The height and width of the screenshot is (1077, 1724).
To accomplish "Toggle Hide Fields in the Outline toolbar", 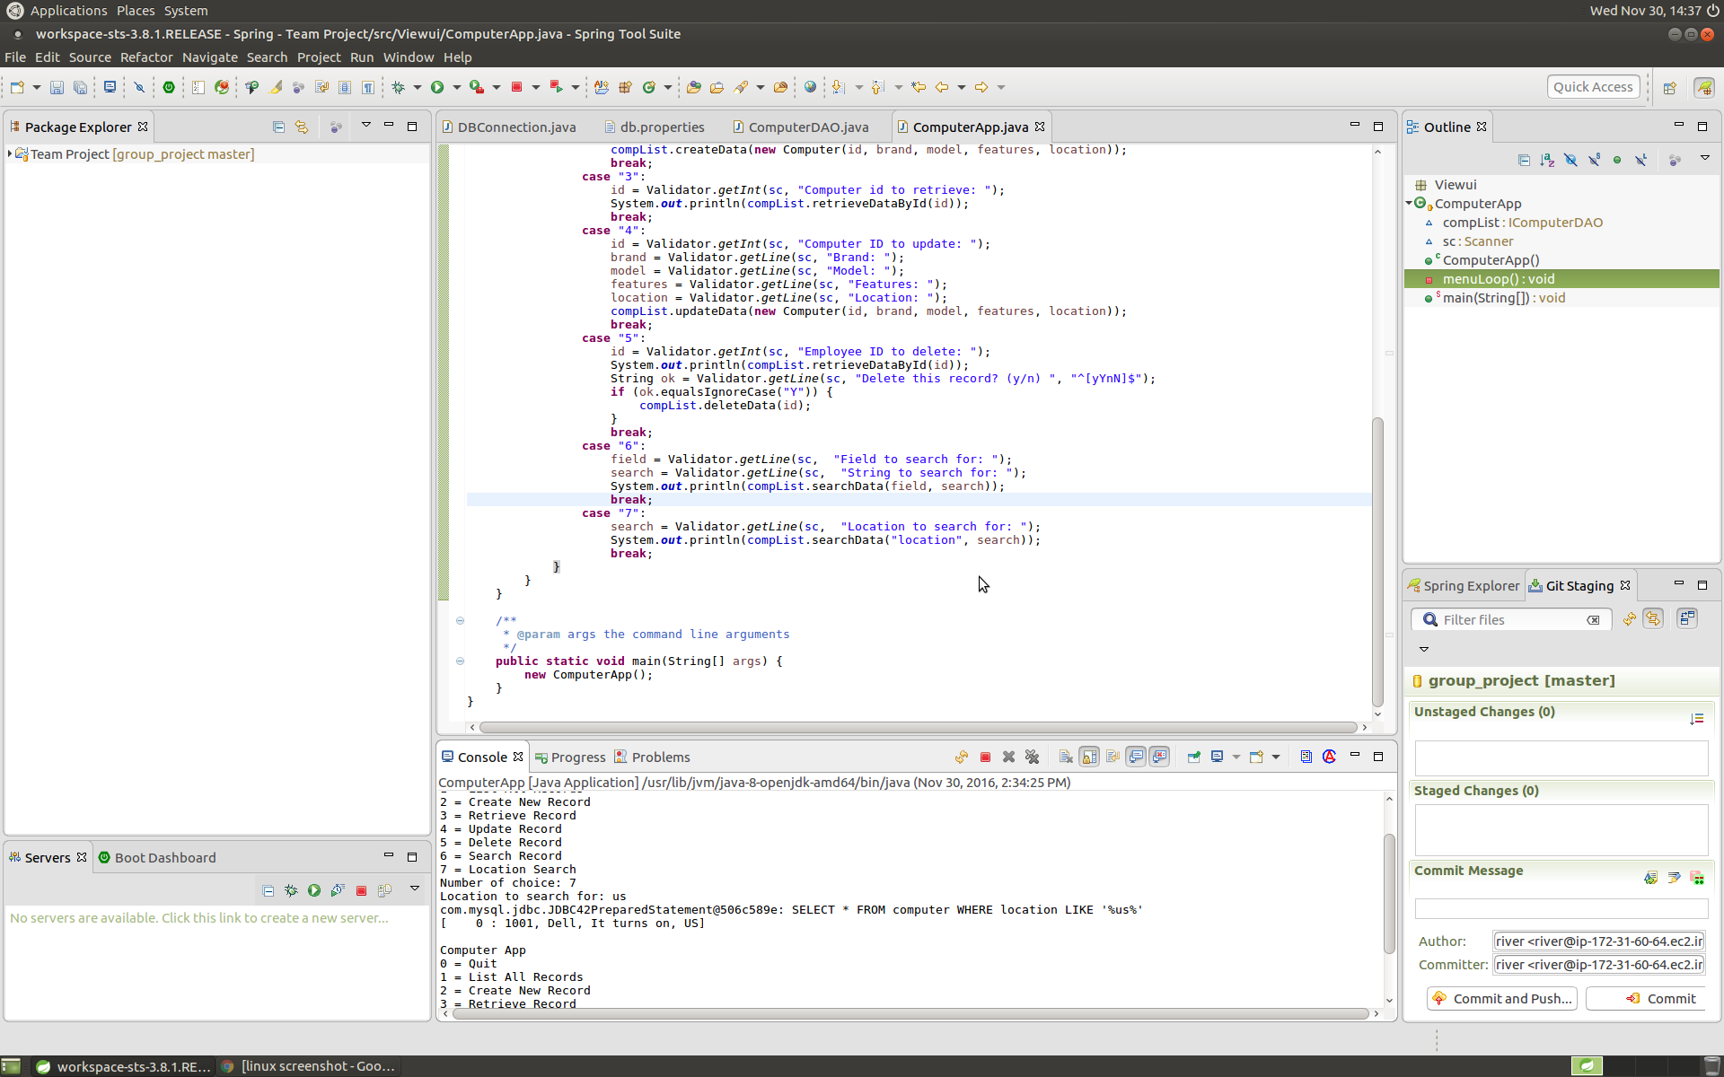I will (x=1570, y=160).
